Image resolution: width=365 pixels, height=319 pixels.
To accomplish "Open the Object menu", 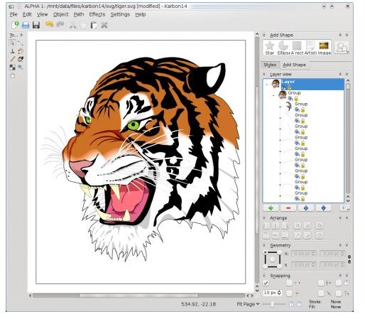I will (x=60, y=14).
